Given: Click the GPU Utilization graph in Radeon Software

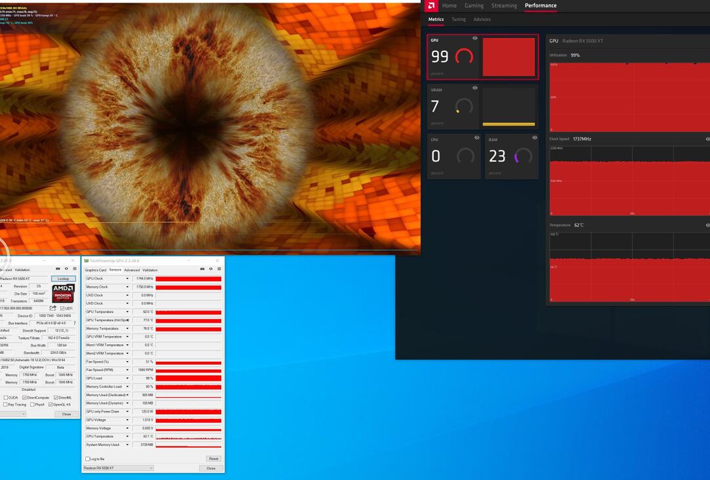Looking at the screenshot, I should tap(629, 97).
